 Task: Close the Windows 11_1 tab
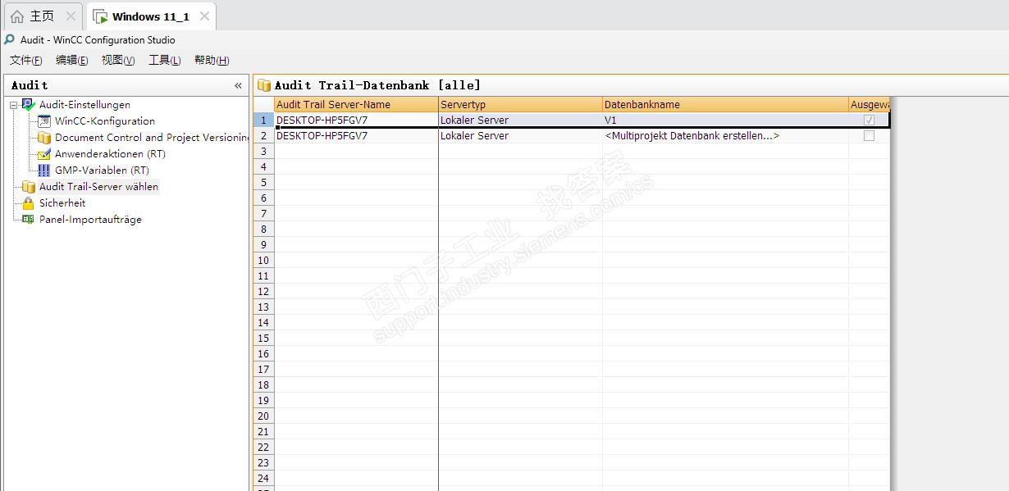click(x=204, y=16)
